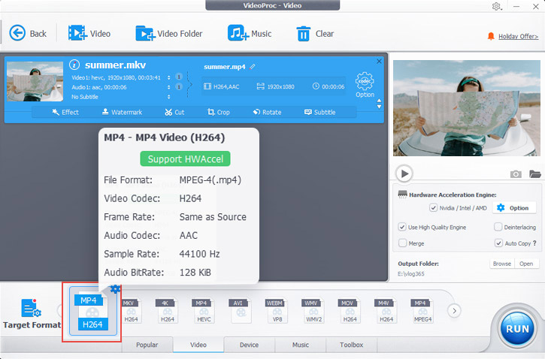545x359 pixels.
Task: Select WEBM VP8 format
Action: (x=277, y=311)
